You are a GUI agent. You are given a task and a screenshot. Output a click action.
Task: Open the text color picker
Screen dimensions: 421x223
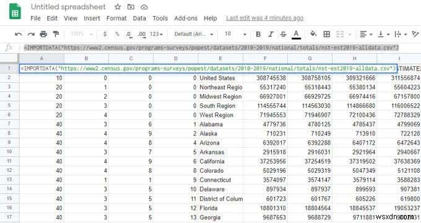pyautogui.click(x=296, y=35)
